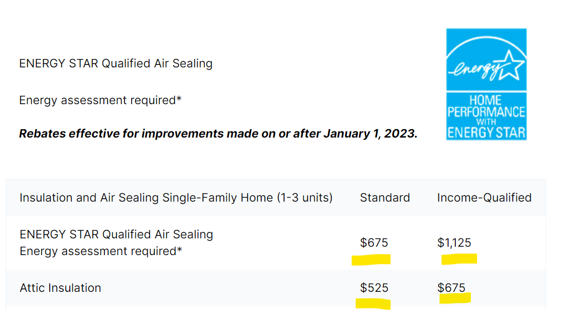Viewport: 583px width, 313px height.
Task: Click the yellow highlight under $1,125
Action: pos(459,259)
